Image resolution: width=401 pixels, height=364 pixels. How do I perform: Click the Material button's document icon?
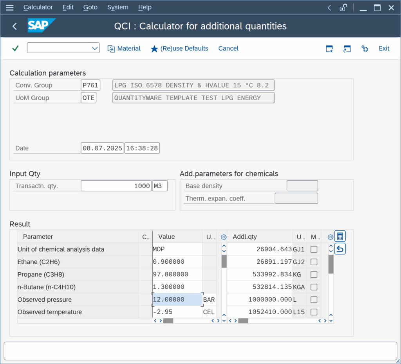[111, 49]
